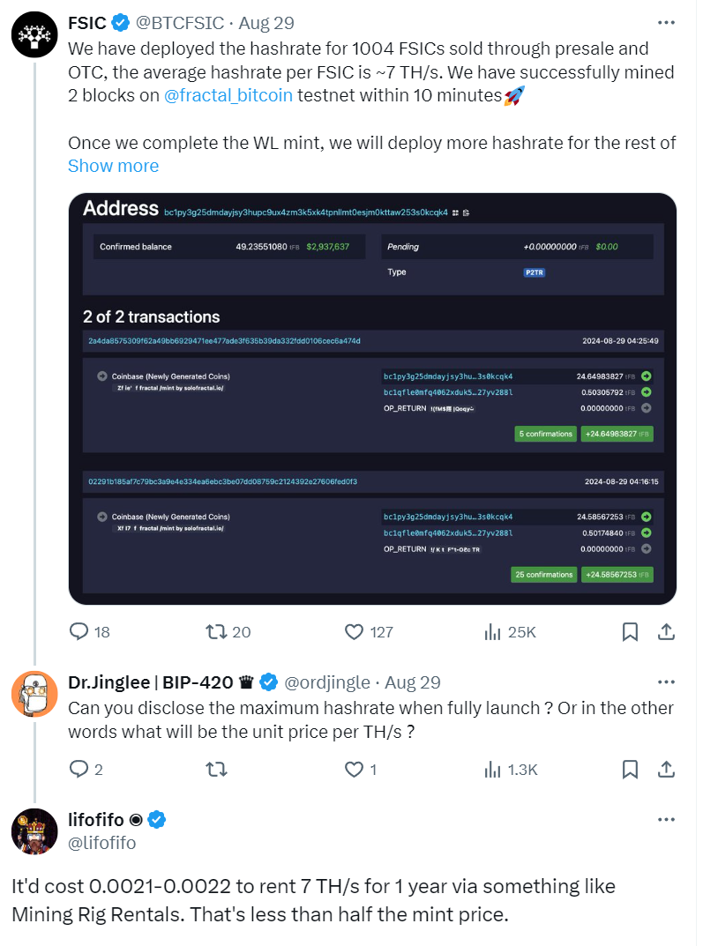703x946 pixels.
Task: Expand tweet with Show more
Action: (113, 166)
